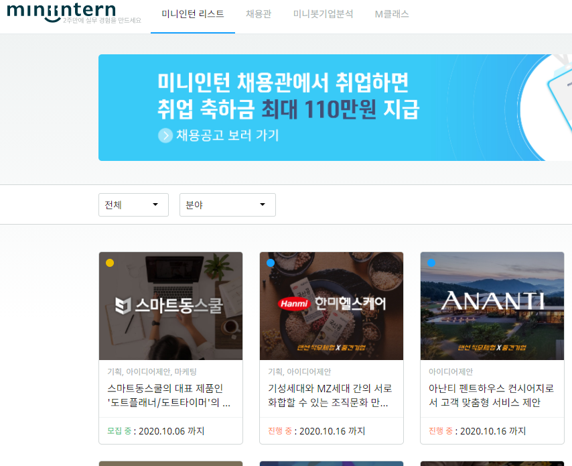This screenshot has width=572, height=466.
Task: Open the 한미헬스케어 card thumbnail
Action: coord(332,306)
